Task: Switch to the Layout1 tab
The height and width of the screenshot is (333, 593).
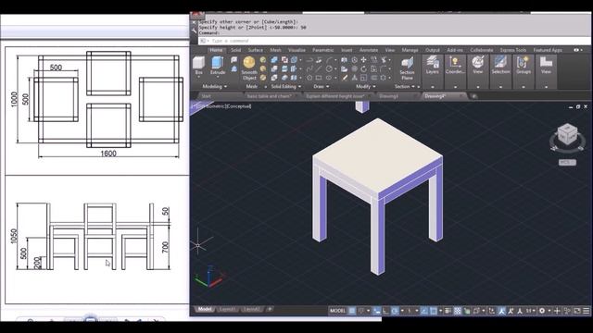Action: pyautogui.click(x=228, y=309)
